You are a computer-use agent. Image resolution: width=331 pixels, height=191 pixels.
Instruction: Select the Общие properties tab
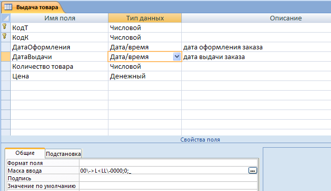(x=25, y=153)
